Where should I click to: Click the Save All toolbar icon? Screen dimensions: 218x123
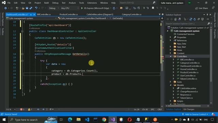point(31,8)
